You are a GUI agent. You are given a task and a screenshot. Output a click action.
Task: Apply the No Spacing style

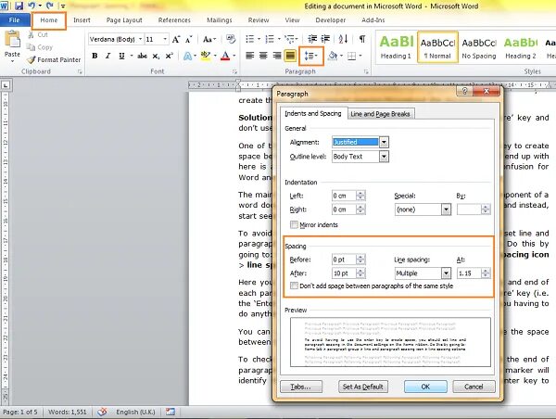(x=479, y=47)
